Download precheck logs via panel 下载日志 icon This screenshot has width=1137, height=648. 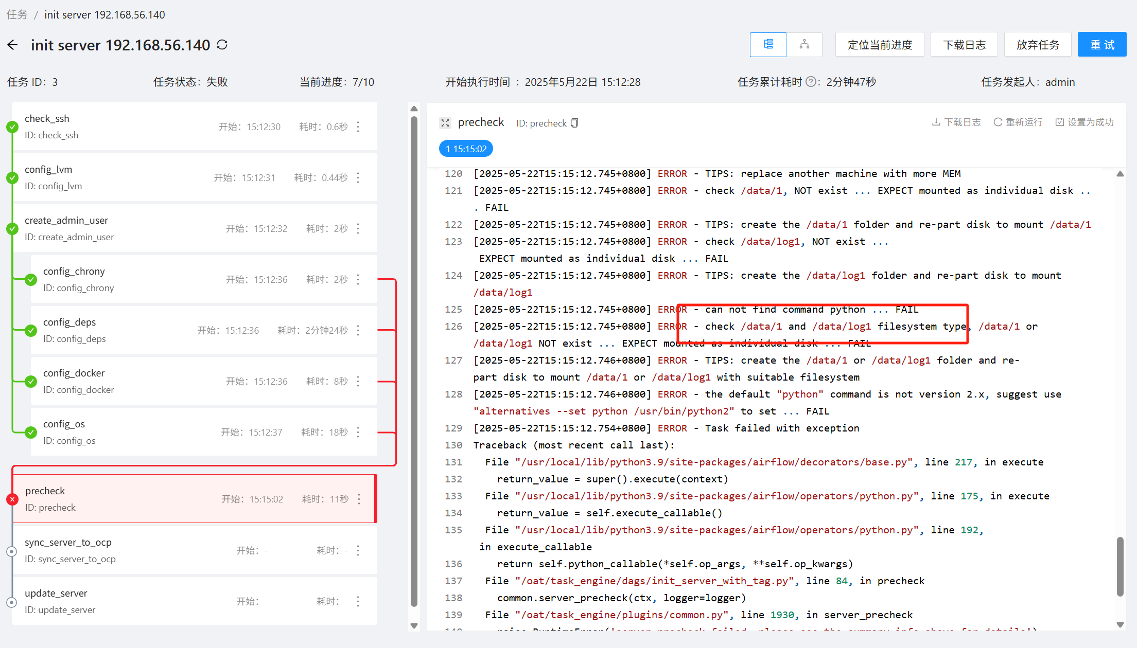pos(956,122)
